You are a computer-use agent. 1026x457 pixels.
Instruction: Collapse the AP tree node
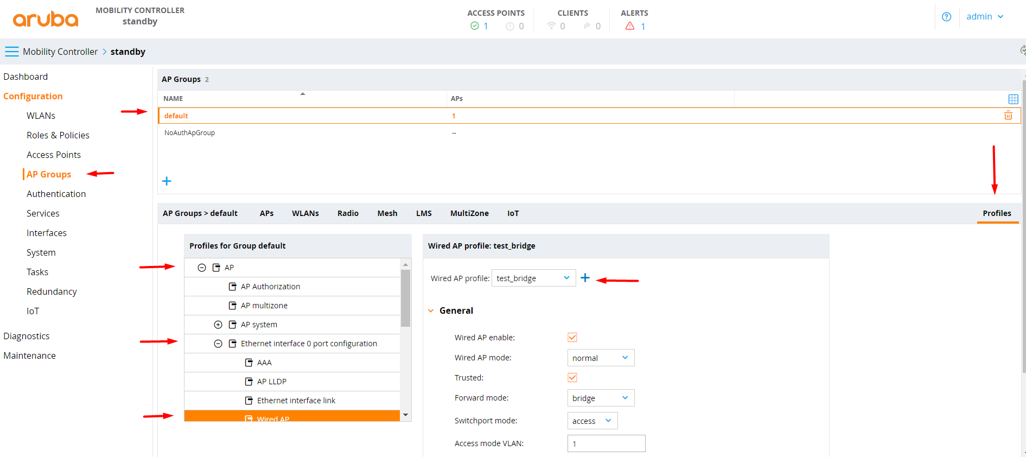point(202,268)
